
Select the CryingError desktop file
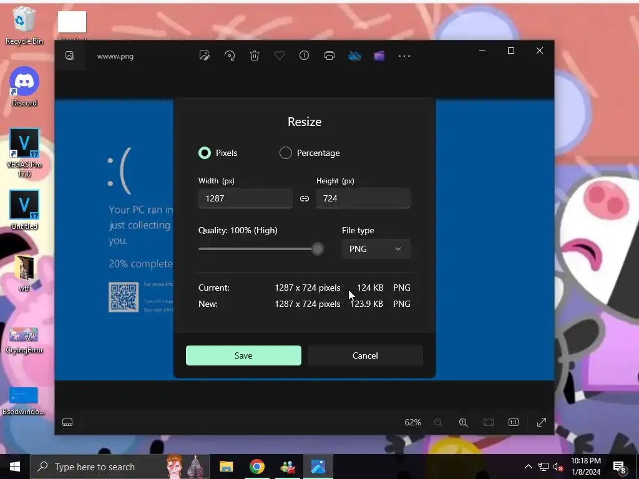(x=24, y=341)
